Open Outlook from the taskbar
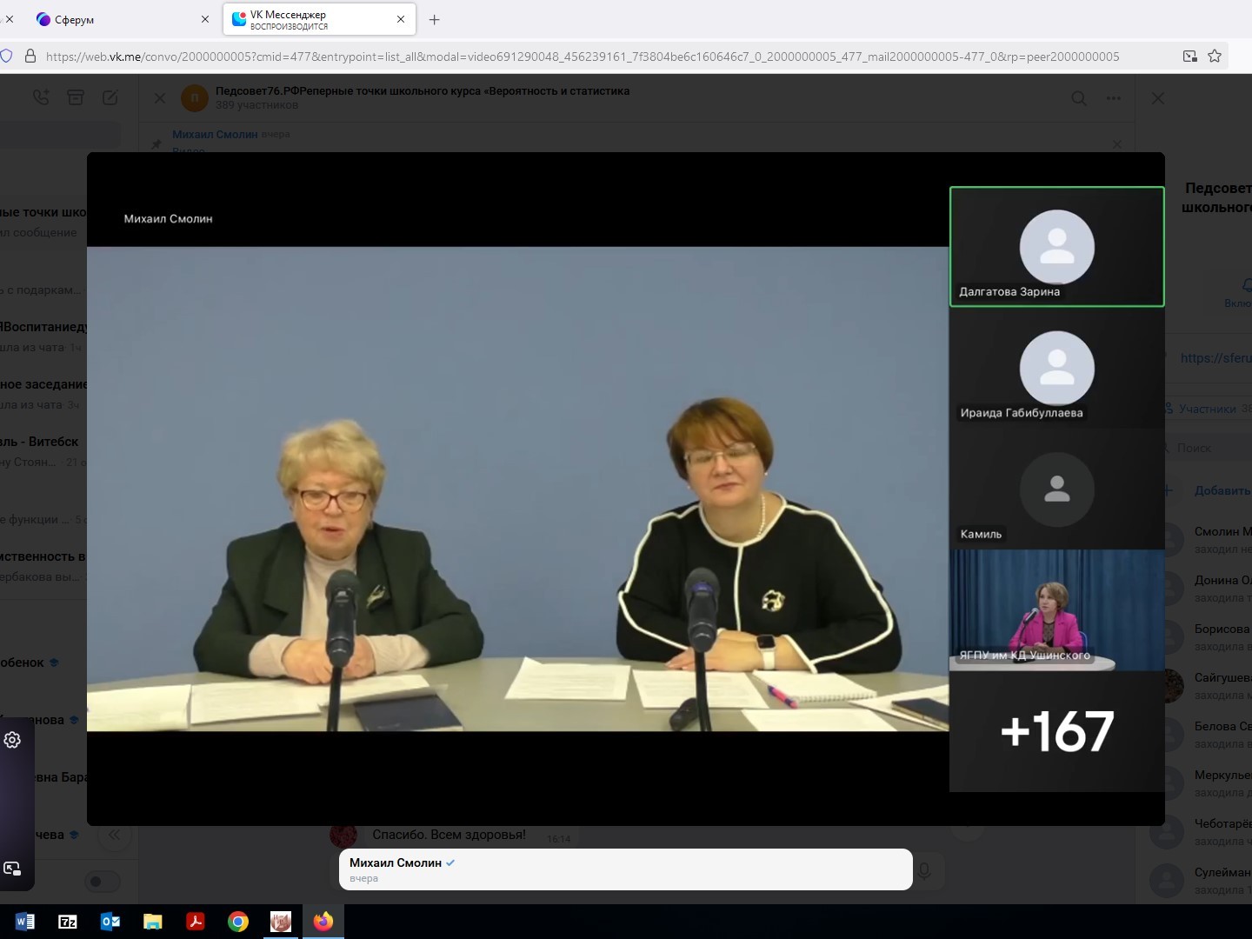The height and width of the screenshot is (939, 1252). (x=110, y=922)
